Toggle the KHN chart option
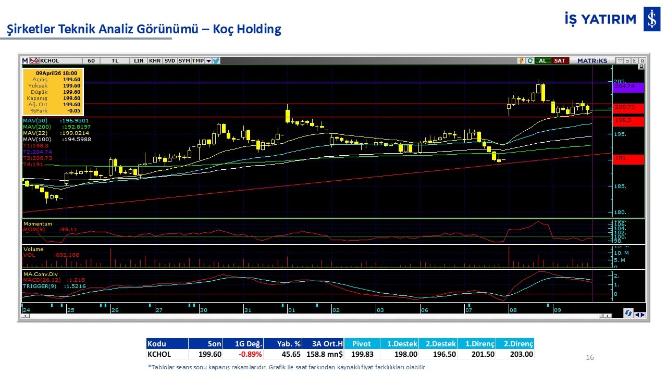Image resolution: width=667 pixels, height=375 pixels. click(155, 60)
